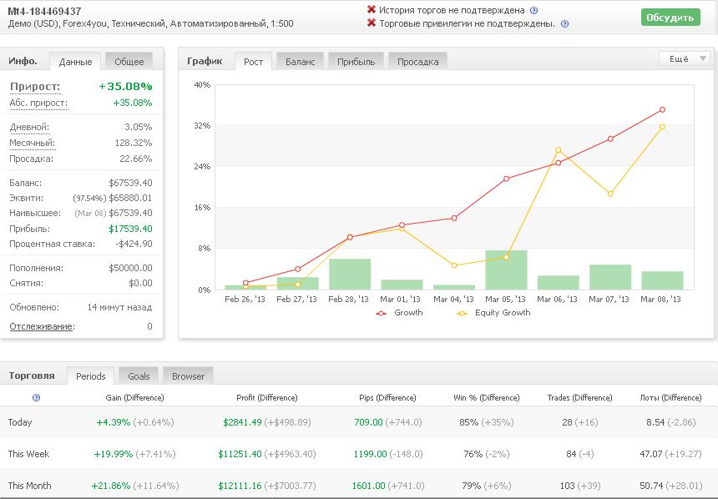Click the 'Pips (Difference)' column header

coord(387,397)
